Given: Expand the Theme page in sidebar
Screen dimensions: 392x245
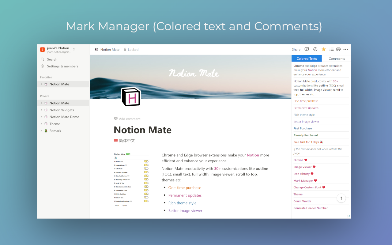Looking at the screenshot, I should click(42, 124).
